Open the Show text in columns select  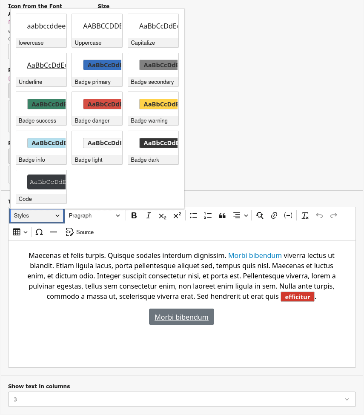182,399
